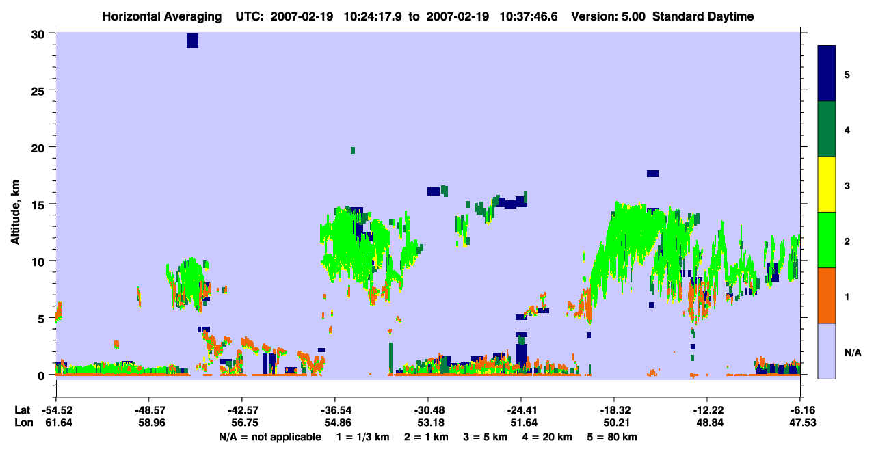Click longitude value 50.21
The height and width of the screenshot is (456, 889).
(x=616, y=423)
